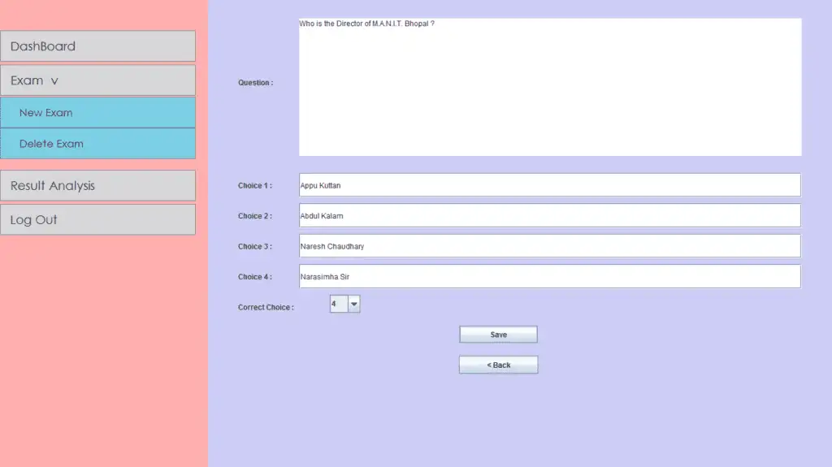This screenshot has height=467, width=832.
Task: Click the 'Choice 1 :' label
Action: click(254, 186)
